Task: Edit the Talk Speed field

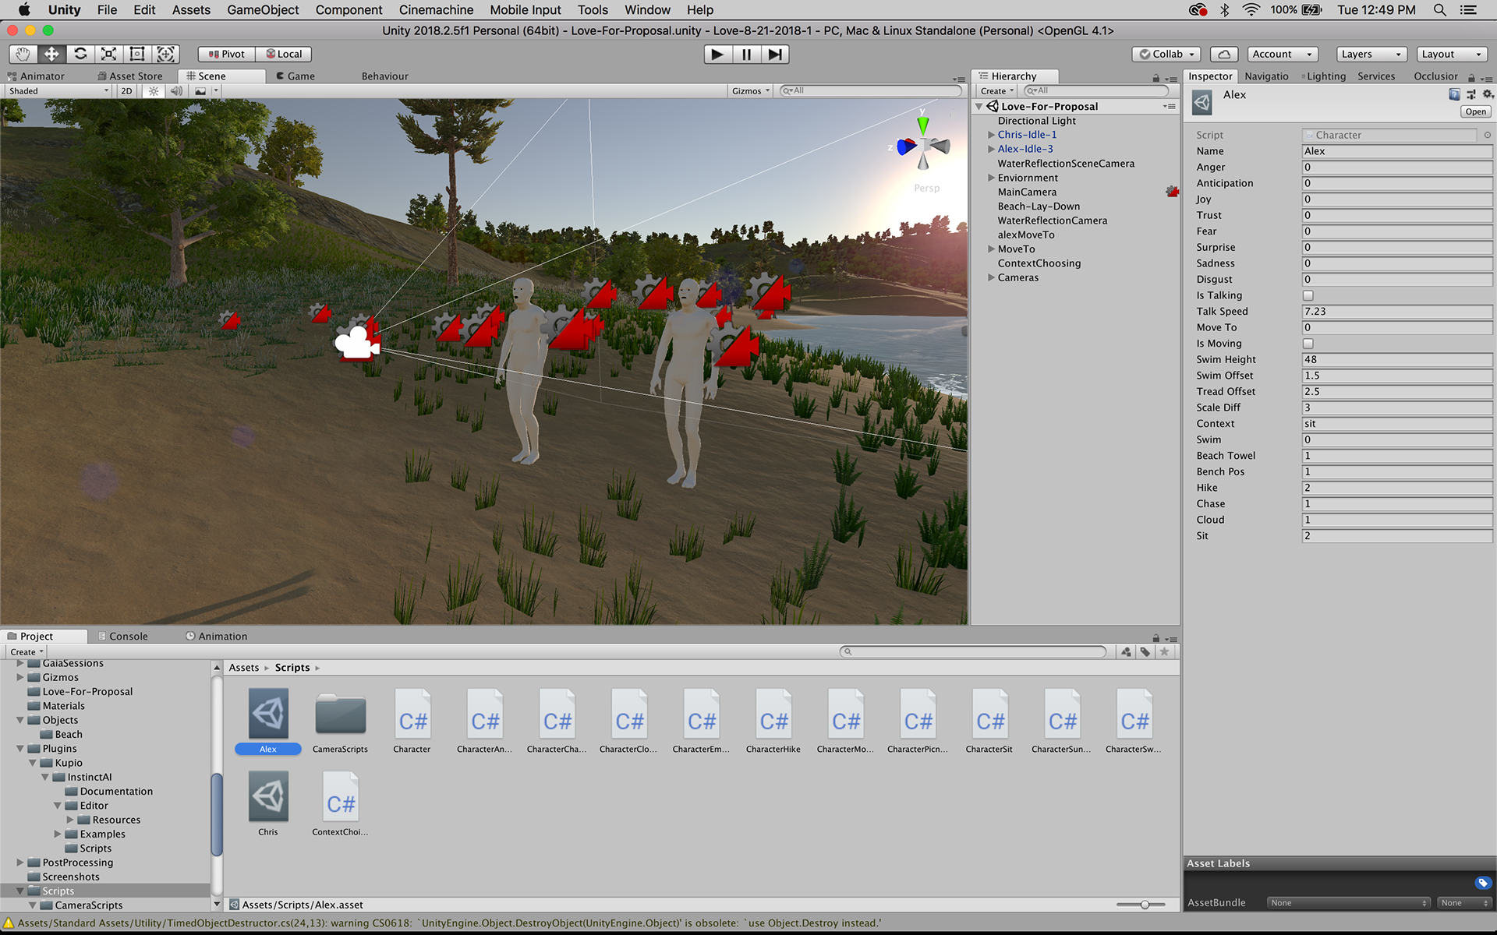Action: (x=1396, y=312)
